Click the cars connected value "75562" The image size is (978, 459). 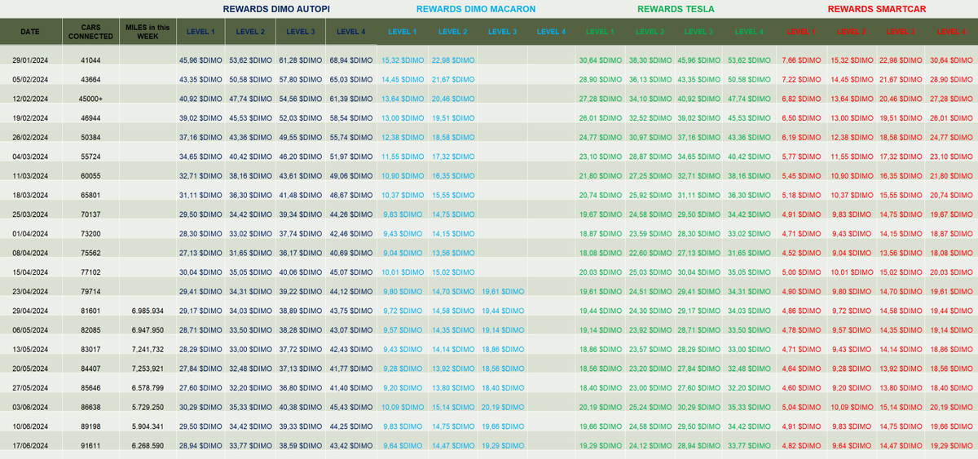[91, 254]
